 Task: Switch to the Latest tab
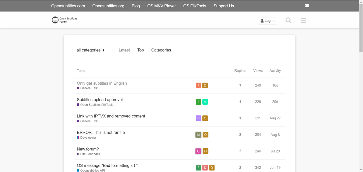(x=124, y=50)
